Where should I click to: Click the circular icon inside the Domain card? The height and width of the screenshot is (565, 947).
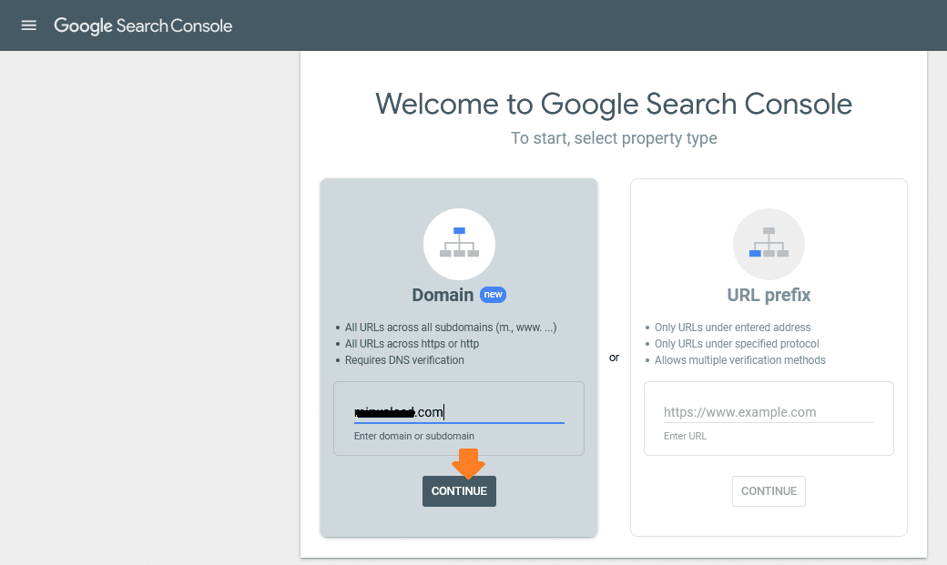459,244
